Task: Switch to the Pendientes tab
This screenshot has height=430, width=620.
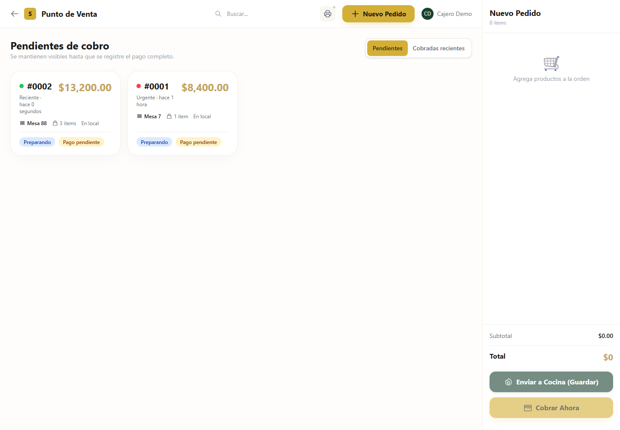Action: click(387, 48)
